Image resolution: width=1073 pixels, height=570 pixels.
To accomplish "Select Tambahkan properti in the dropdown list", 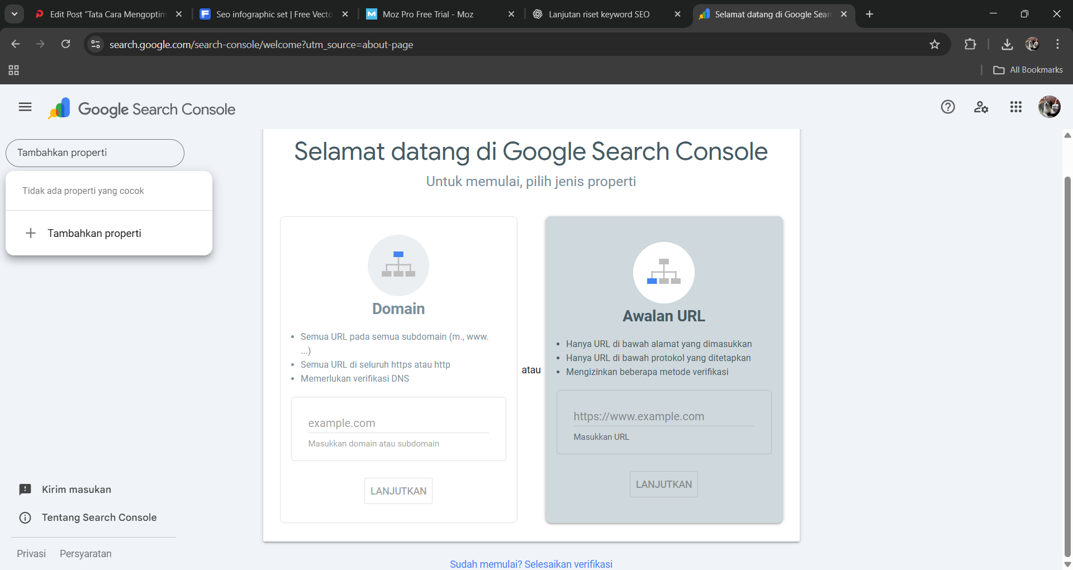I will 109,233.
